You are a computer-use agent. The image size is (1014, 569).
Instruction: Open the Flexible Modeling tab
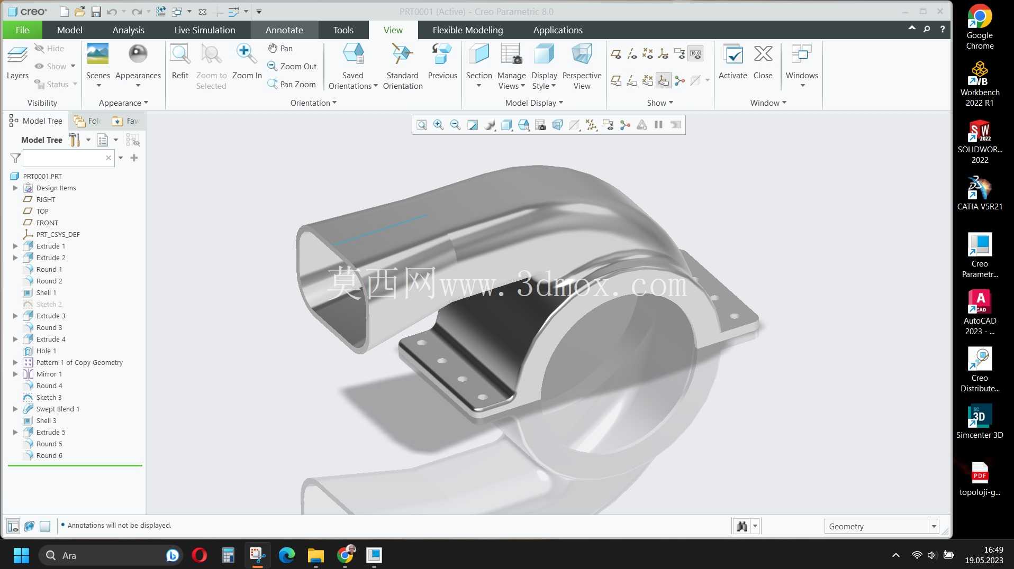[x=467, y=30]
